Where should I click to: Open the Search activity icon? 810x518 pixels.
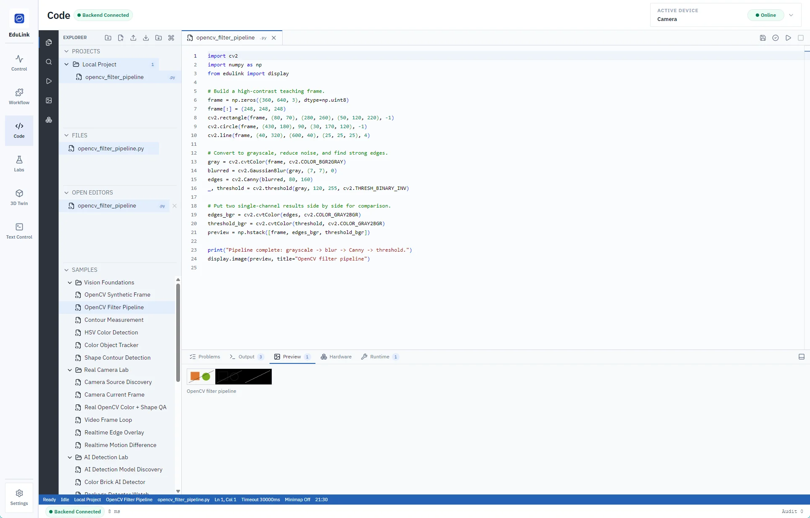tap(49, 62)
